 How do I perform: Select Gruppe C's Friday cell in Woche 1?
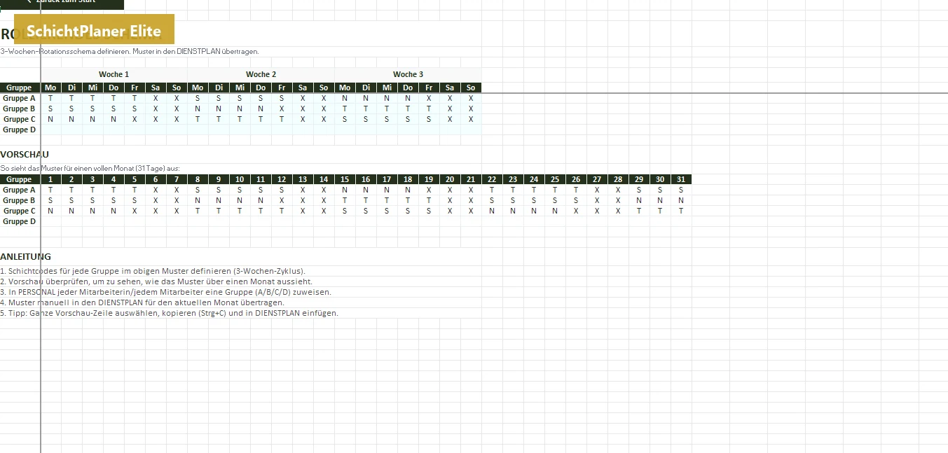[135, 119]
